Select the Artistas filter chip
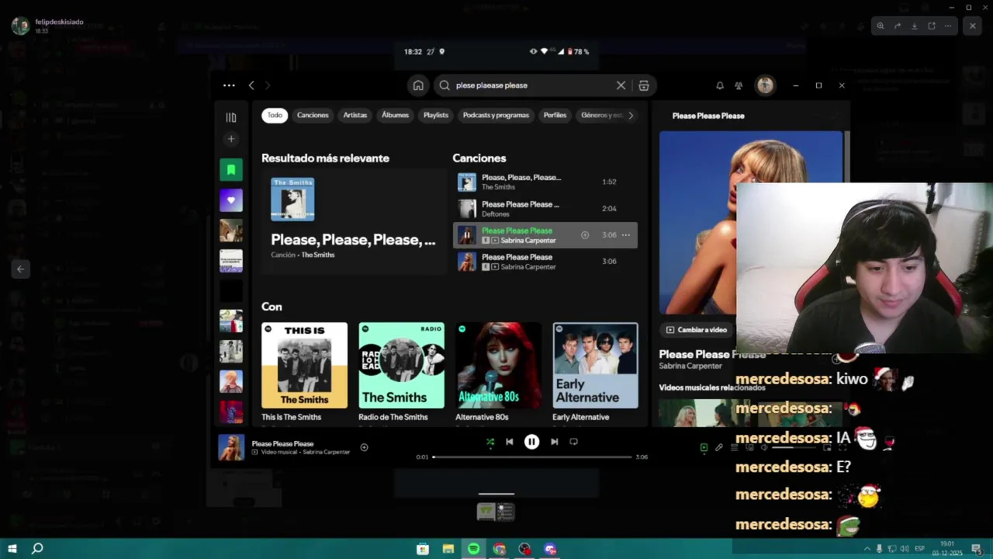993x559 pixels. (x=355, y=115)
